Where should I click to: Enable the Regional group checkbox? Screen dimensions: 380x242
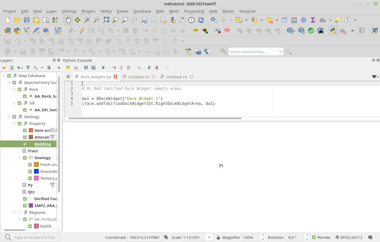click(20, 213)
